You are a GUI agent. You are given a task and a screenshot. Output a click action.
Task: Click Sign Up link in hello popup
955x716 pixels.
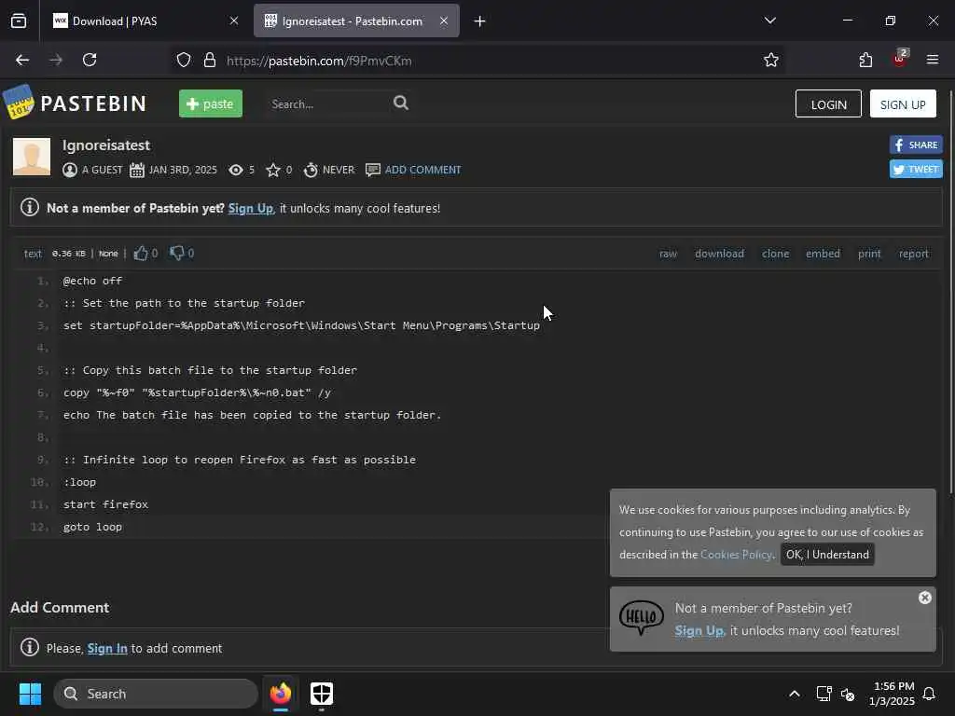699,631
